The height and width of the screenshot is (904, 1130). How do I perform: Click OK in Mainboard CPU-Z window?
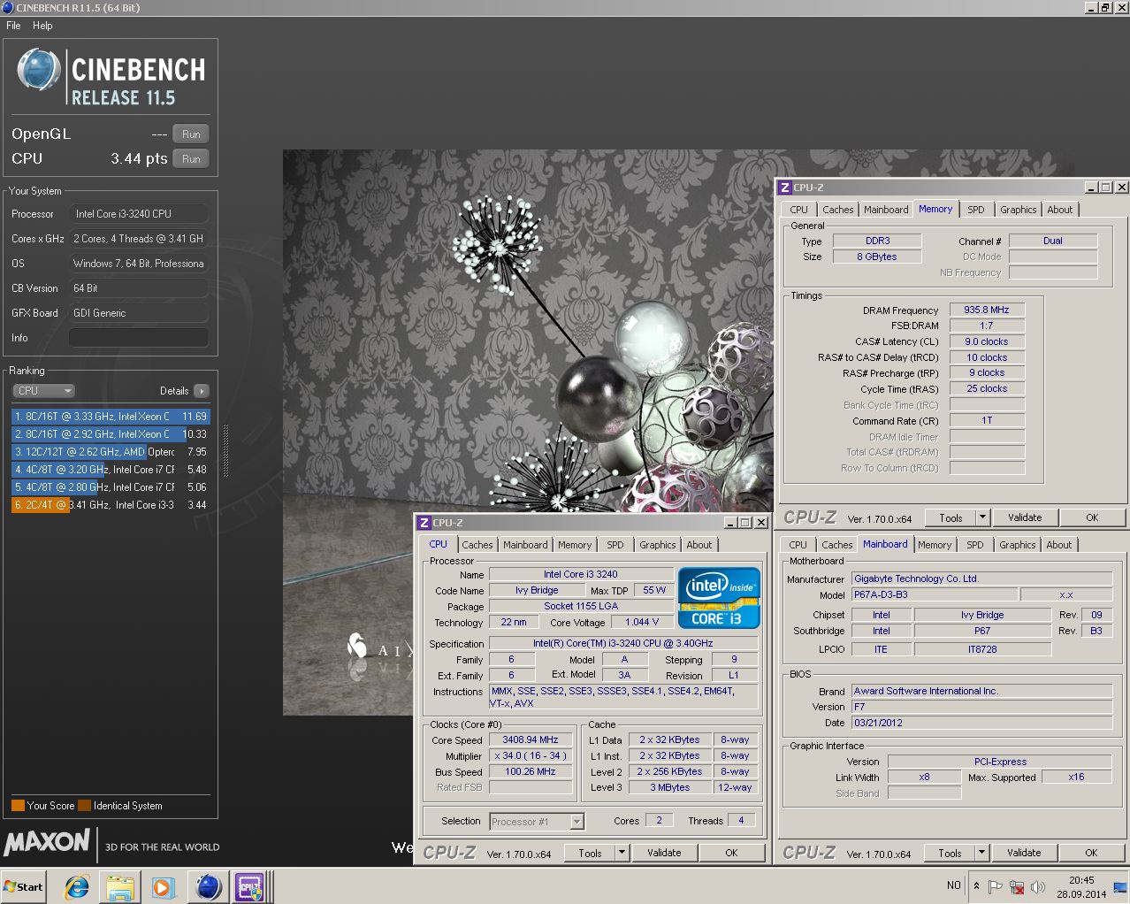click(x=1091, y=853)
